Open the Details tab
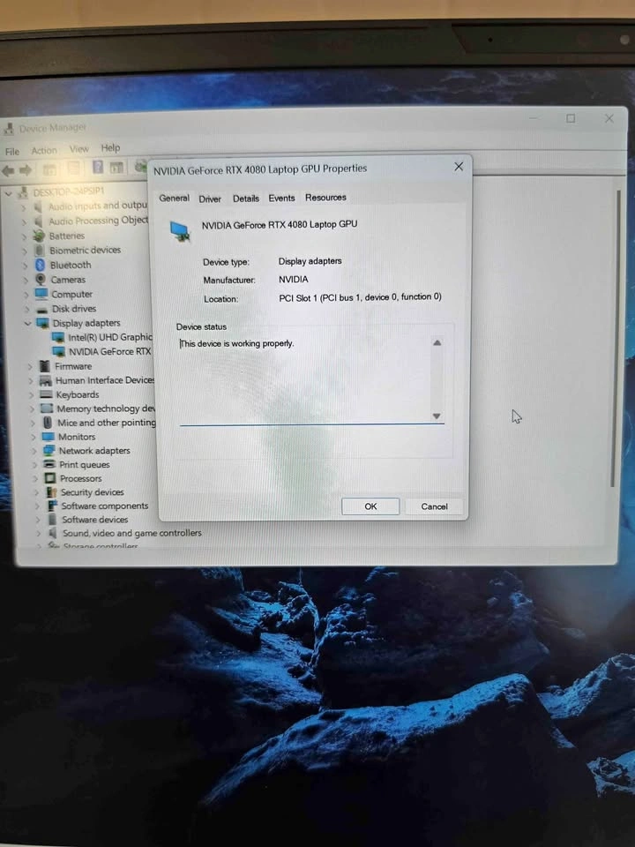This screenshot has height=847, width=635. [x=246, y=199]
